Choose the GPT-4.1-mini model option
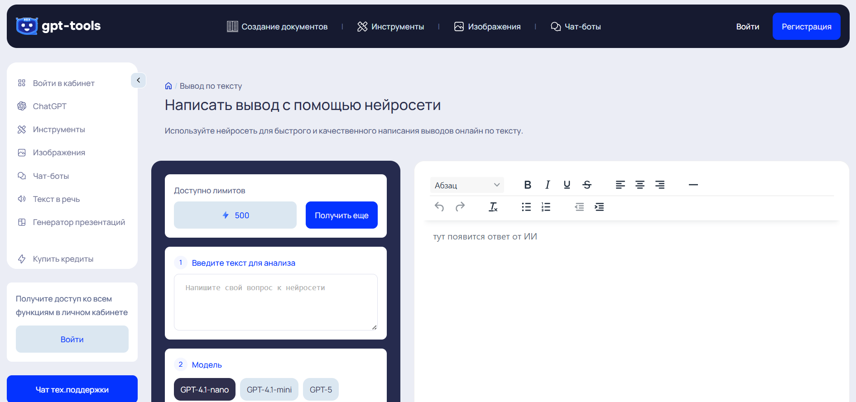 point(269,389)
